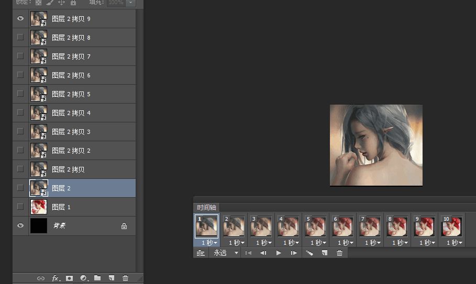Toggle visibility of layer 图层 2 拷贝
Screen dimensions: 476x284
(x=20, y=169)
